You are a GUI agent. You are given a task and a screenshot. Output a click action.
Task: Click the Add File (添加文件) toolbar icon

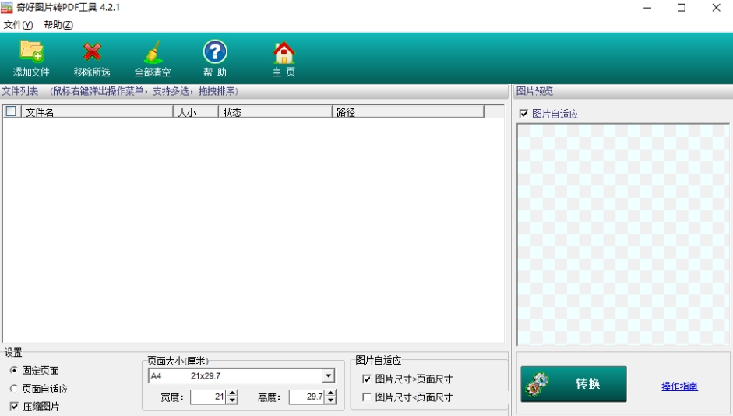(x=31, y=53)
